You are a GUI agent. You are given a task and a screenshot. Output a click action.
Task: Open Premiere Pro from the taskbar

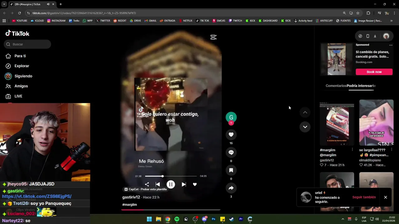click(241, 219)
